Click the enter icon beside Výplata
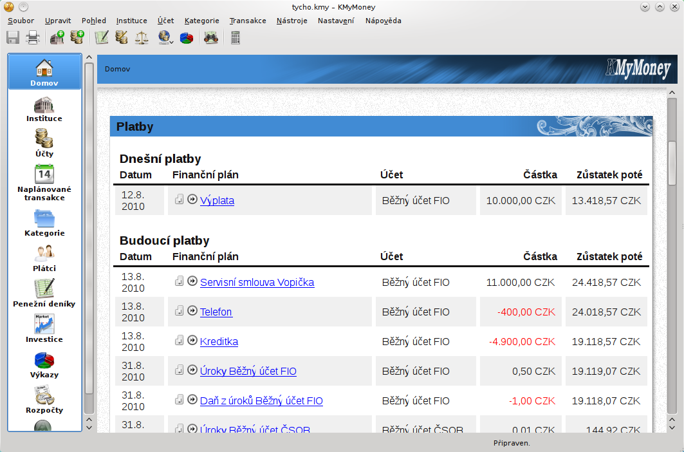684x452 pixels. click(x=180, y=200)
